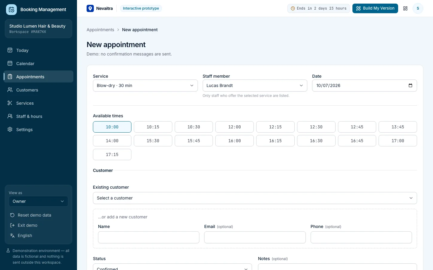433x270 pixels.
Task: Expand the Staff member dropdown
Action: click(x=255, y=85)
